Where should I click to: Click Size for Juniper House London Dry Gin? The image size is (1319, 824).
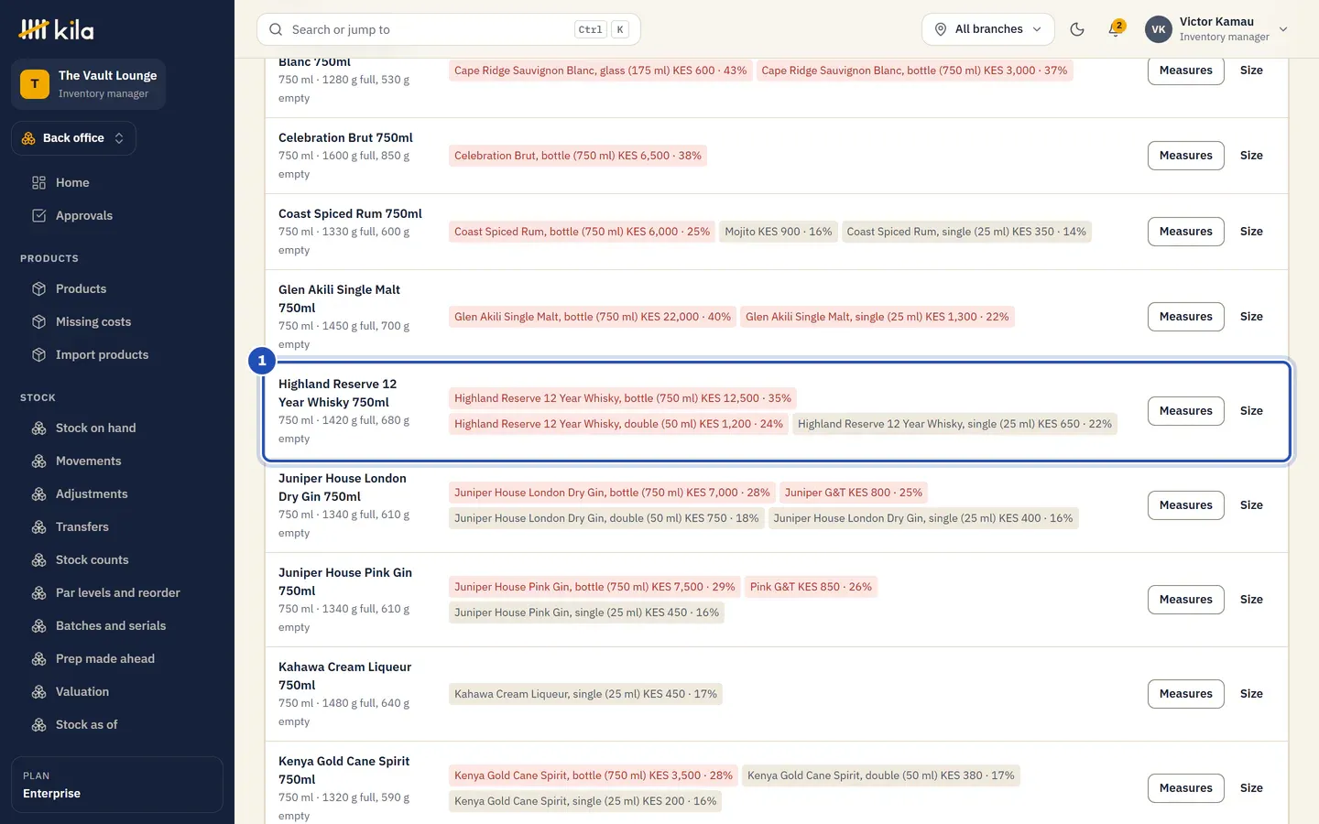tap(1251, 505)
